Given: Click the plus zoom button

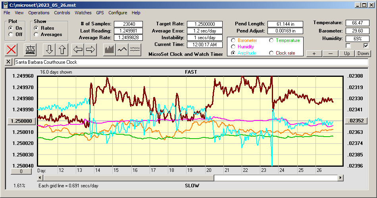Looking at the screenshot, I should coord(314,53).
